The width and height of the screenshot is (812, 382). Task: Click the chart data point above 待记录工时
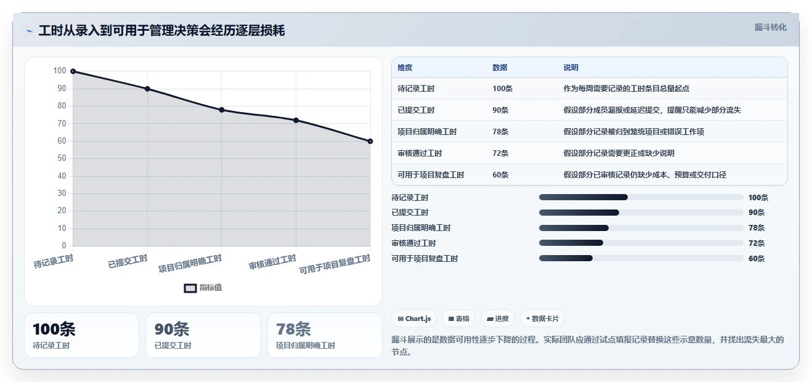(x=73, y=71)
